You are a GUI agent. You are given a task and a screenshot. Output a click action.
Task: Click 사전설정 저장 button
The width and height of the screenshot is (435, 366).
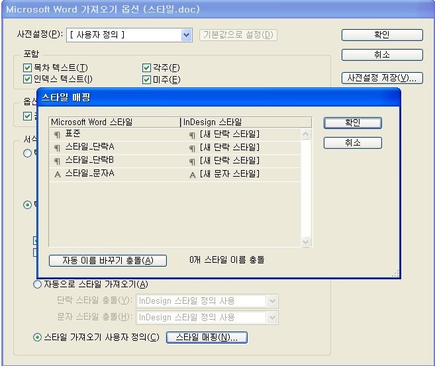382,78
